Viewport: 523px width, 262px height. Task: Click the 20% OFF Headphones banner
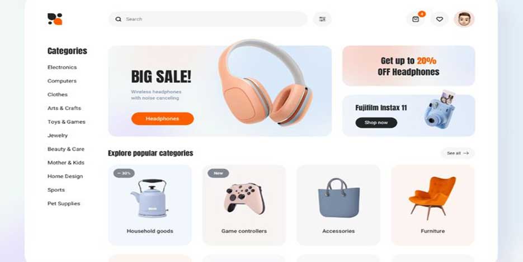[x=408, y=66]
